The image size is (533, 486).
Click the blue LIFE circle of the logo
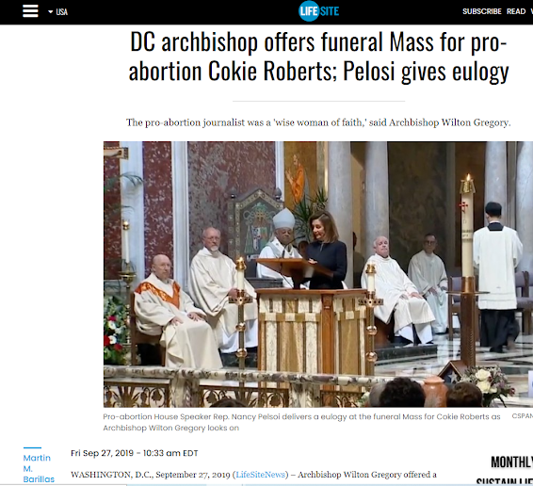click(309, 11)
